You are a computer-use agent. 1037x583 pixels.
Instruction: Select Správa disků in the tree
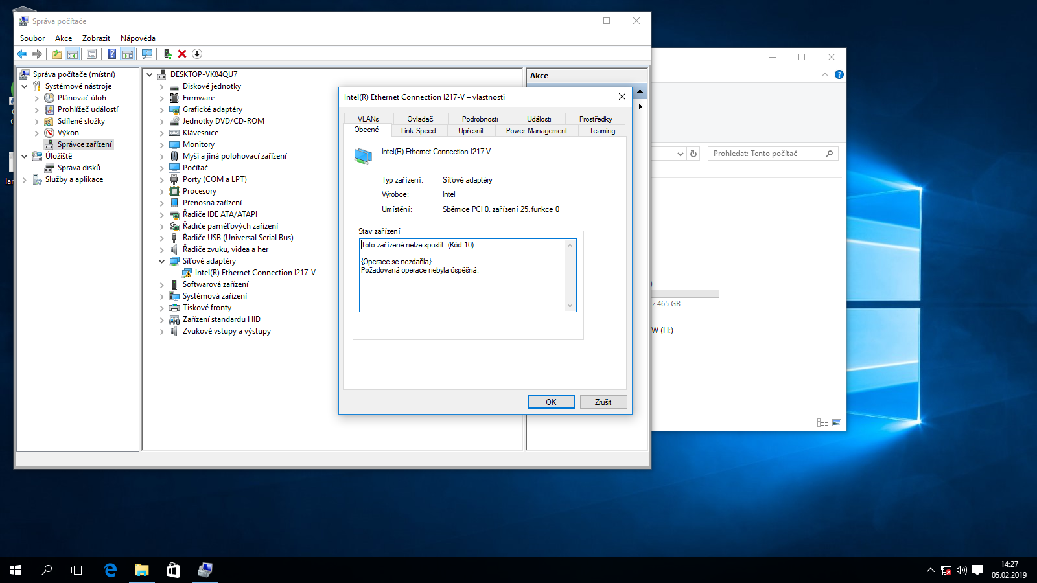pos(78,168)
